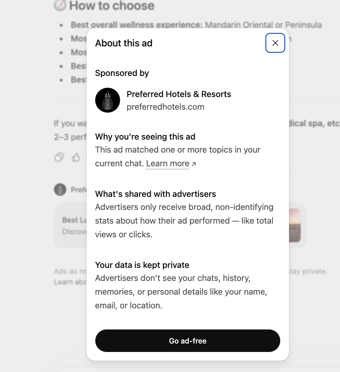Select the 'About this ad' dialog title
This screenshot has width=340, height=372.
point(124,43)
